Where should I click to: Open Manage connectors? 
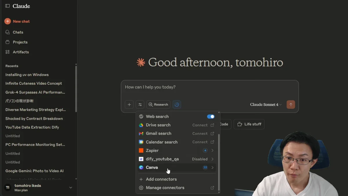point(165,188)
